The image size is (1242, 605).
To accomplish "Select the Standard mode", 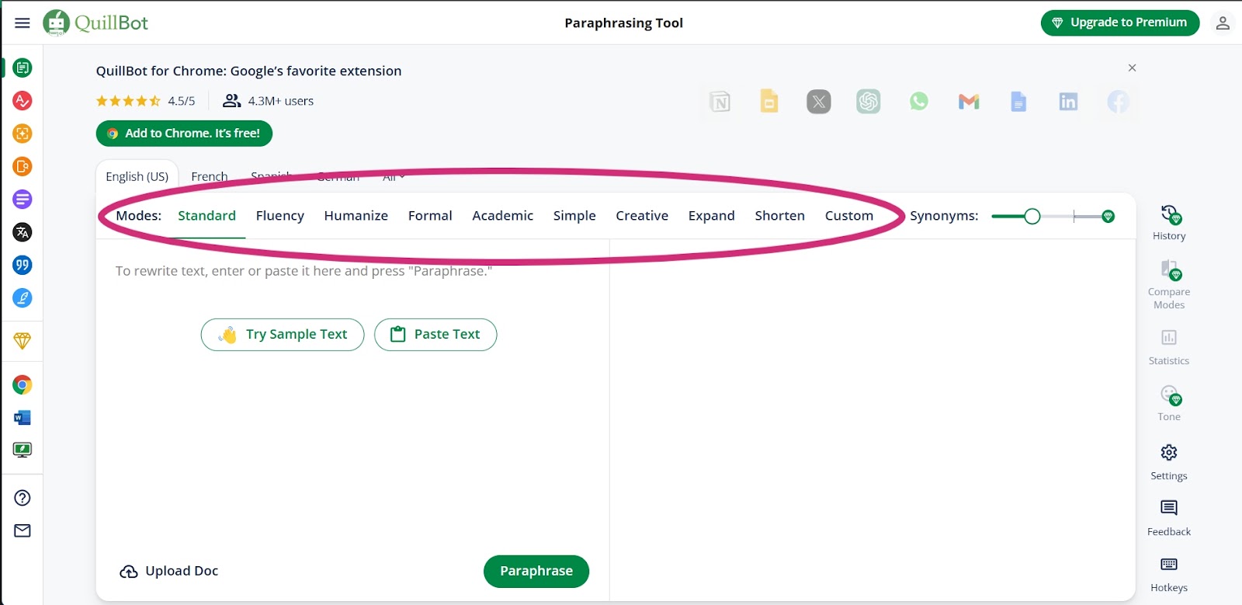I will click(x=206, y=216).
